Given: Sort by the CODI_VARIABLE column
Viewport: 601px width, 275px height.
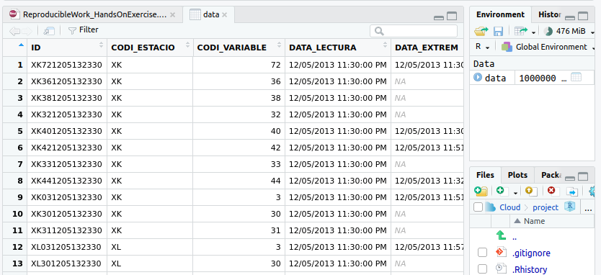Looking at the screenshot, I should tap(239, 48).
